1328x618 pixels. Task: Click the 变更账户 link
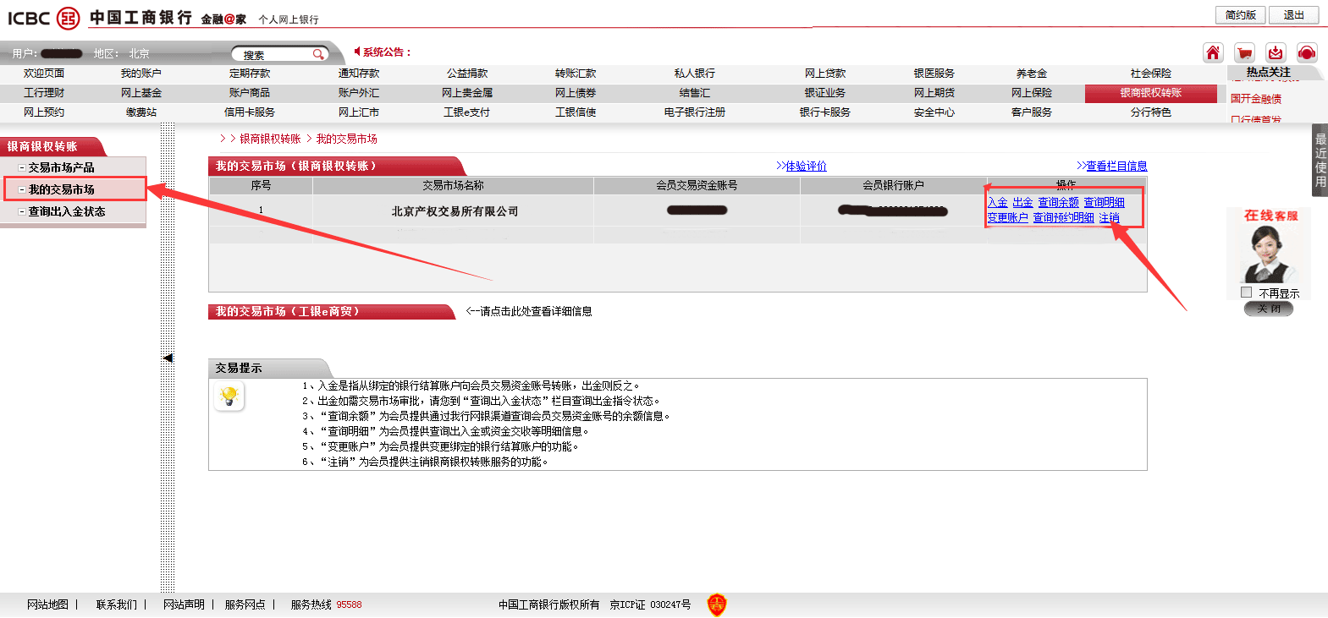point(1008,218)
